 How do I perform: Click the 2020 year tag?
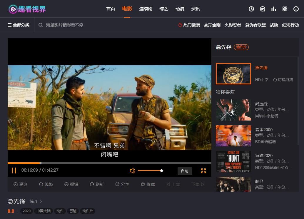pyautogui.click(x=26, y=211)
